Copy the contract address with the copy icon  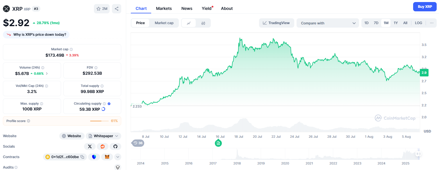pyautogui.click(x=83, y=157)
